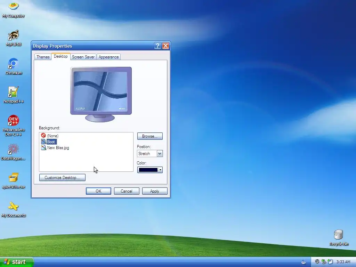Click the Browse... button
Viewport: 356px width, 267px height.
(x=150, y=136)
